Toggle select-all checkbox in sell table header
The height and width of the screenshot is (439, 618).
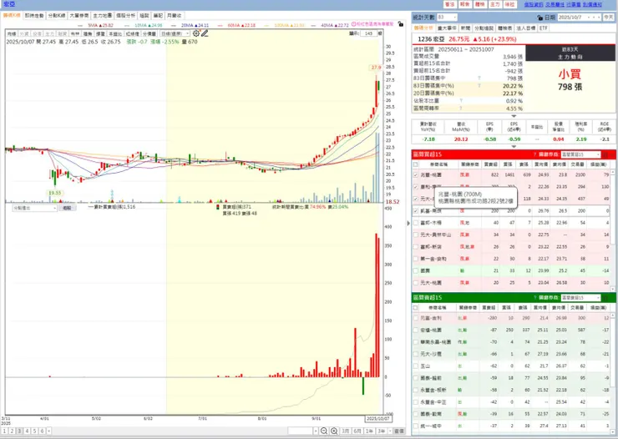coord(415,307)
